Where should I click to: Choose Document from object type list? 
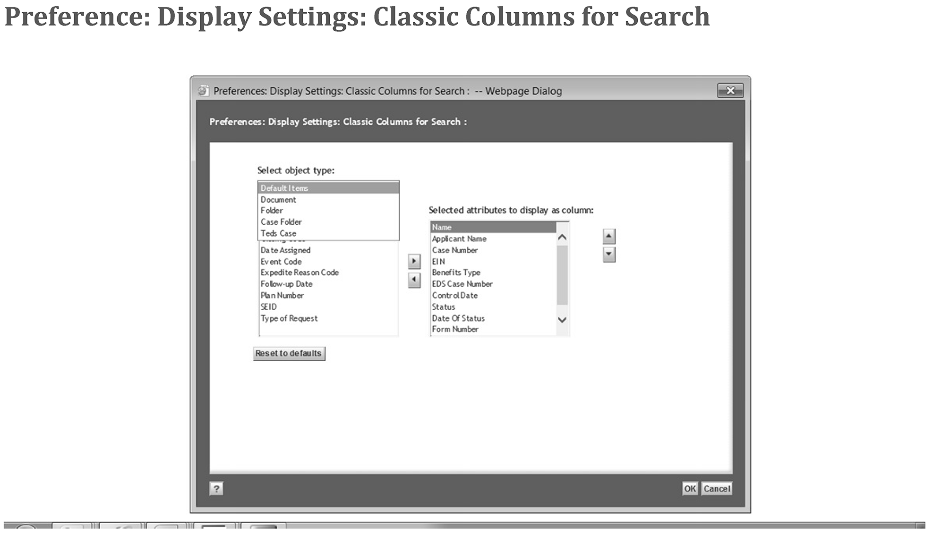pos(278,200)
